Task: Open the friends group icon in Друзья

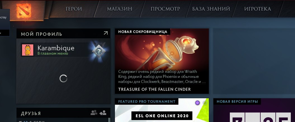Action: coord(94,113)
